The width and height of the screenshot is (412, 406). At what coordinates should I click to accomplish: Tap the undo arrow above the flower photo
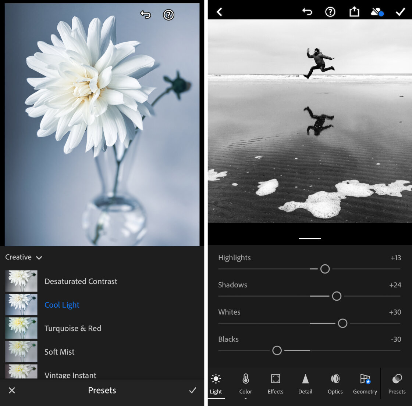coord(146,15)
